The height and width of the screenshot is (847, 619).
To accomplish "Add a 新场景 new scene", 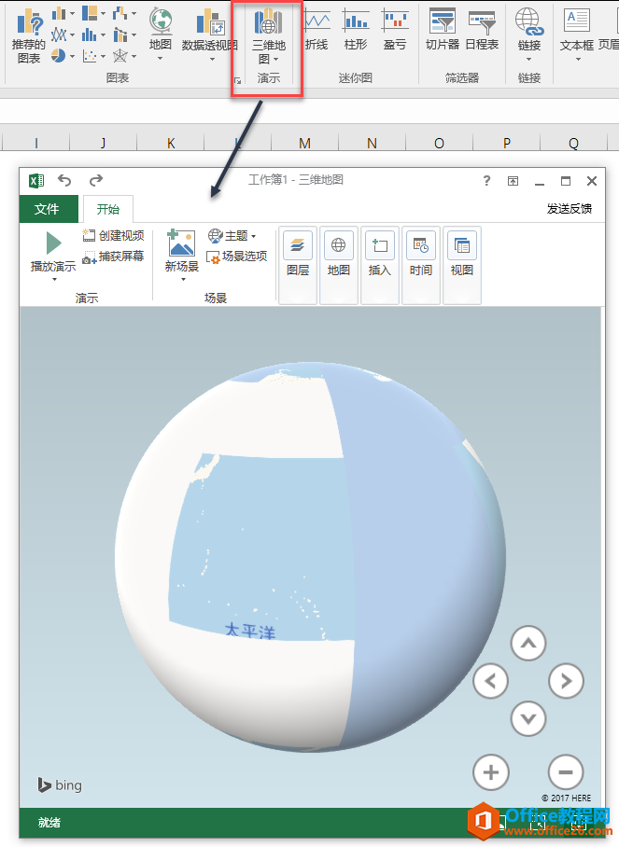I will [182, 256].
